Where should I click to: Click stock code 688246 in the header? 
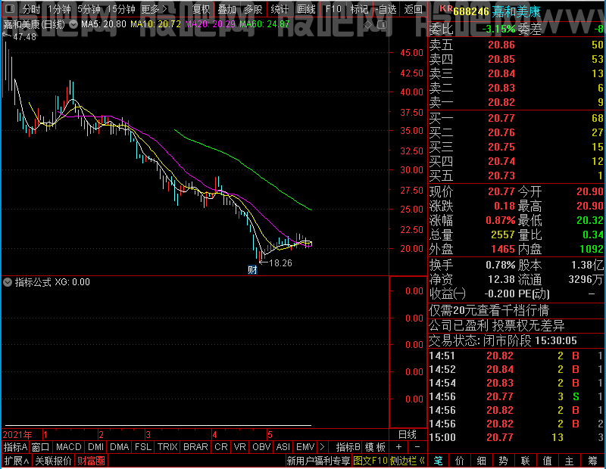coord(471,12)
